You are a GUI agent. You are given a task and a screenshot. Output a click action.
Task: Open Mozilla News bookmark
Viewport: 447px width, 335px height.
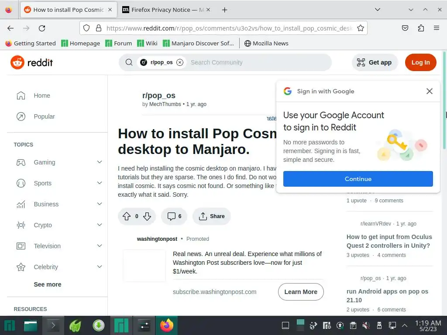tap(267, 43)
